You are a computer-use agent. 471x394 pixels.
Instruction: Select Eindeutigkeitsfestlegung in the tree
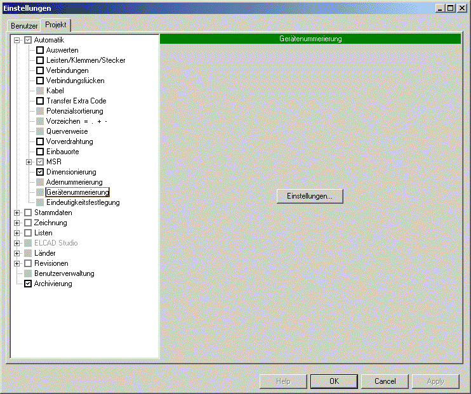[x=83, y=202]
